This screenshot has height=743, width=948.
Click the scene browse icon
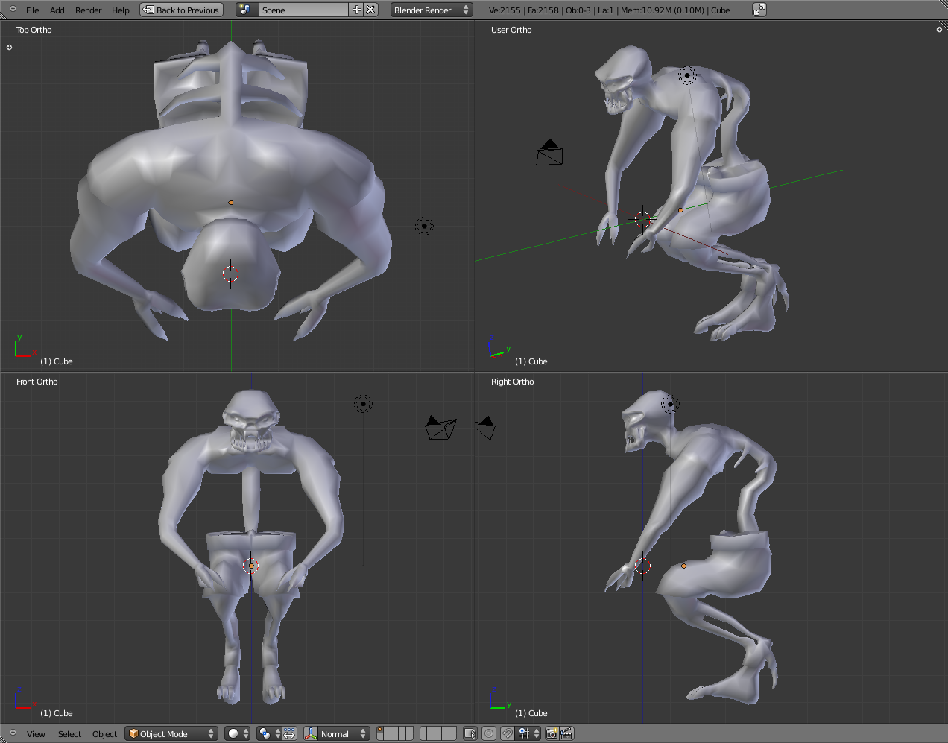tap(246, 10)
